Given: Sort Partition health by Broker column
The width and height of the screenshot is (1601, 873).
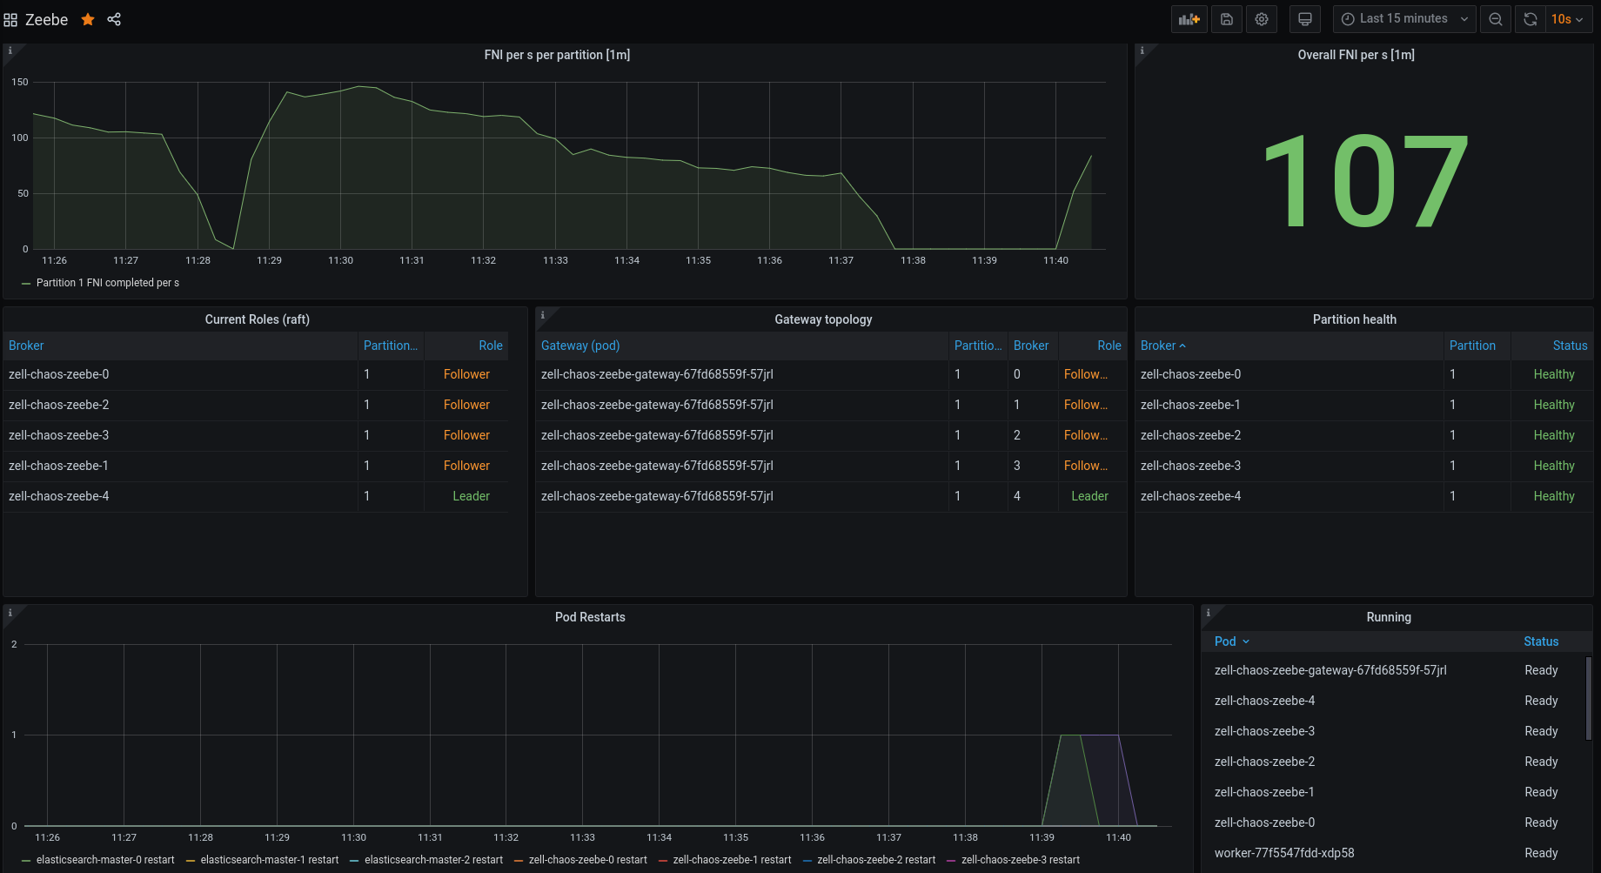Looking at the screenshot, I should tap(1162, 346).
